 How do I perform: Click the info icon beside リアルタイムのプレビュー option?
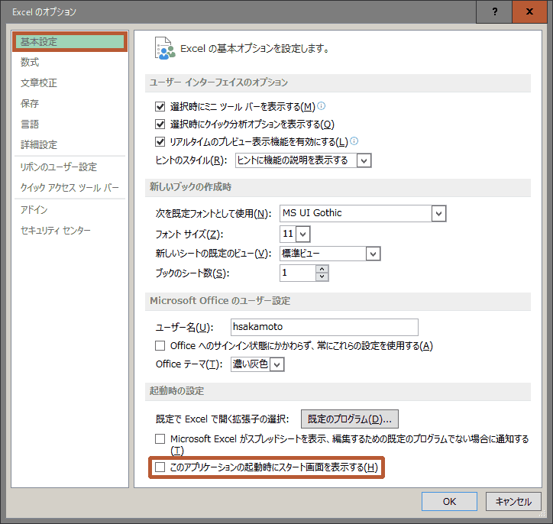click(x=354, y=141)
